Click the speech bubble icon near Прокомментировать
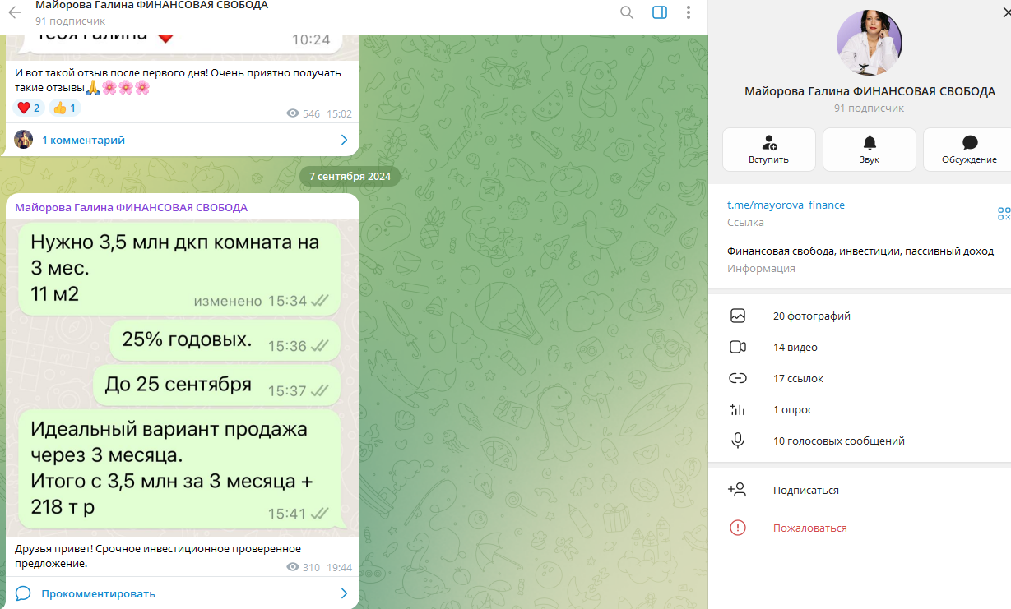Viewport: 1011px width, 609px height. (x=23, y=593)
